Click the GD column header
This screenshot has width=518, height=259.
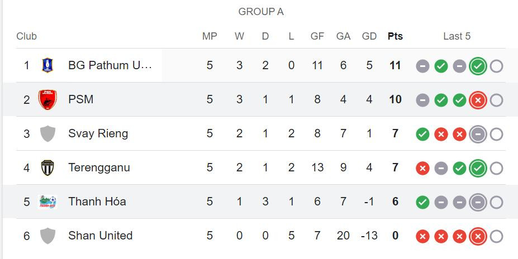(369, 36)
